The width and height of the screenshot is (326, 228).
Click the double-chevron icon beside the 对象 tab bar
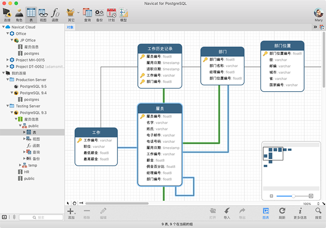tap(315, 27)
